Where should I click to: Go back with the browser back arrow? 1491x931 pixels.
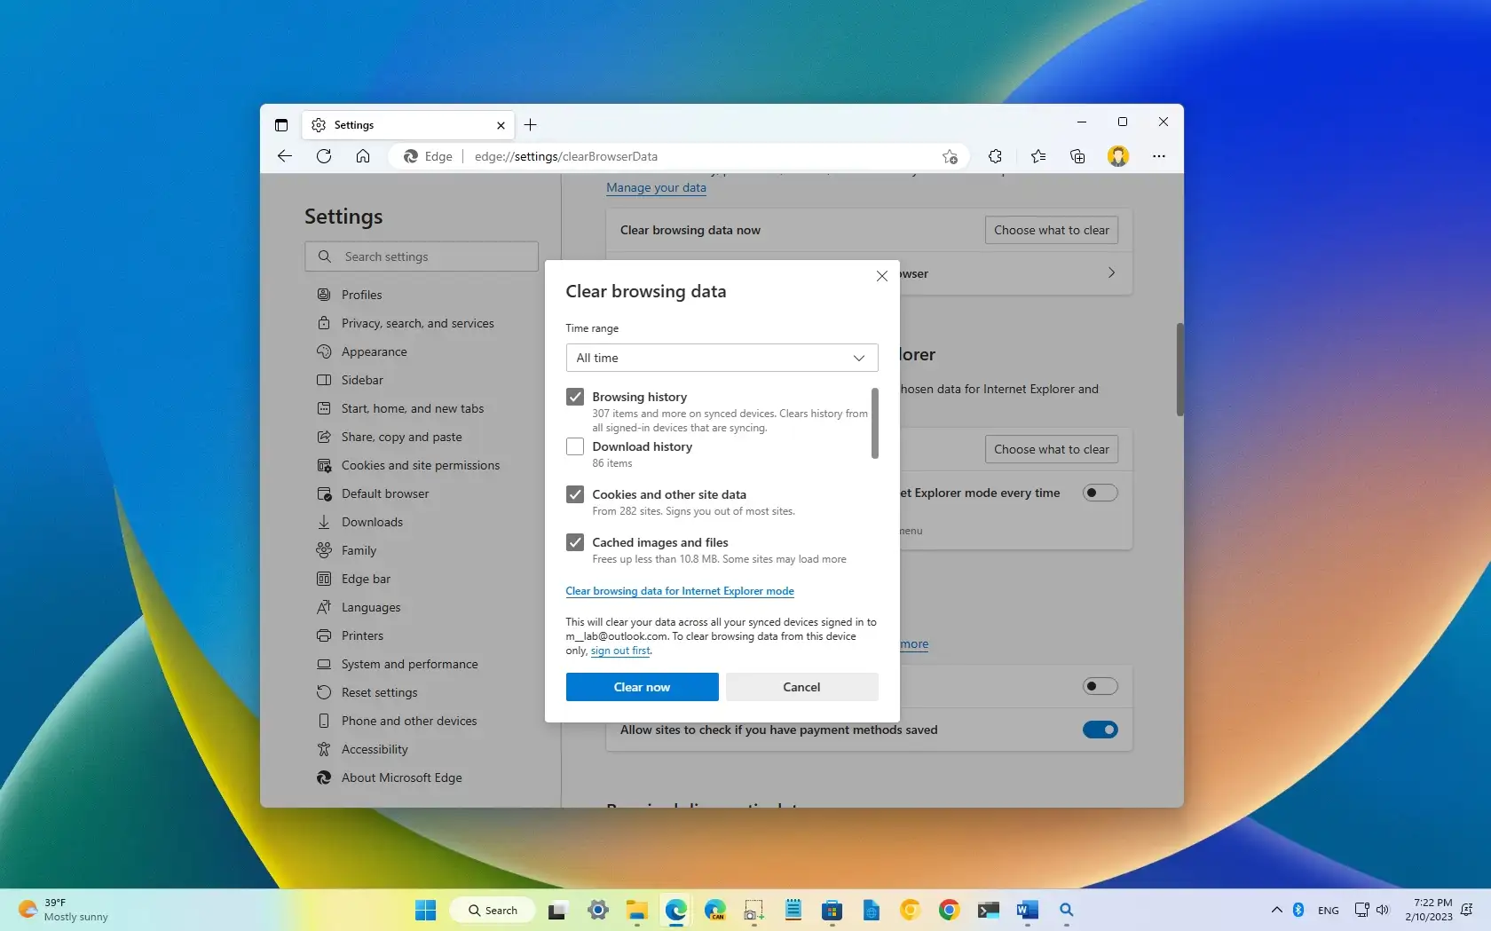[284, 156]
